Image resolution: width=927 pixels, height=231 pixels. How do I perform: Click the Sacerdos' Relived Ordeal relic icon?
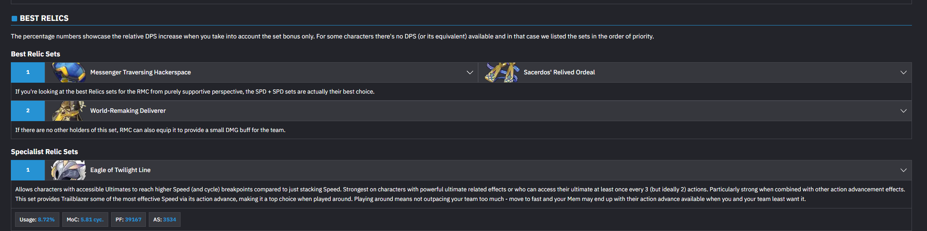(x=502, y=72)
